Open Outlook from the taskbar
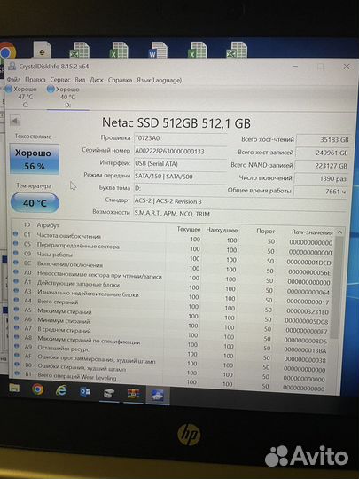Screen dimensions: 359x479 84,392
